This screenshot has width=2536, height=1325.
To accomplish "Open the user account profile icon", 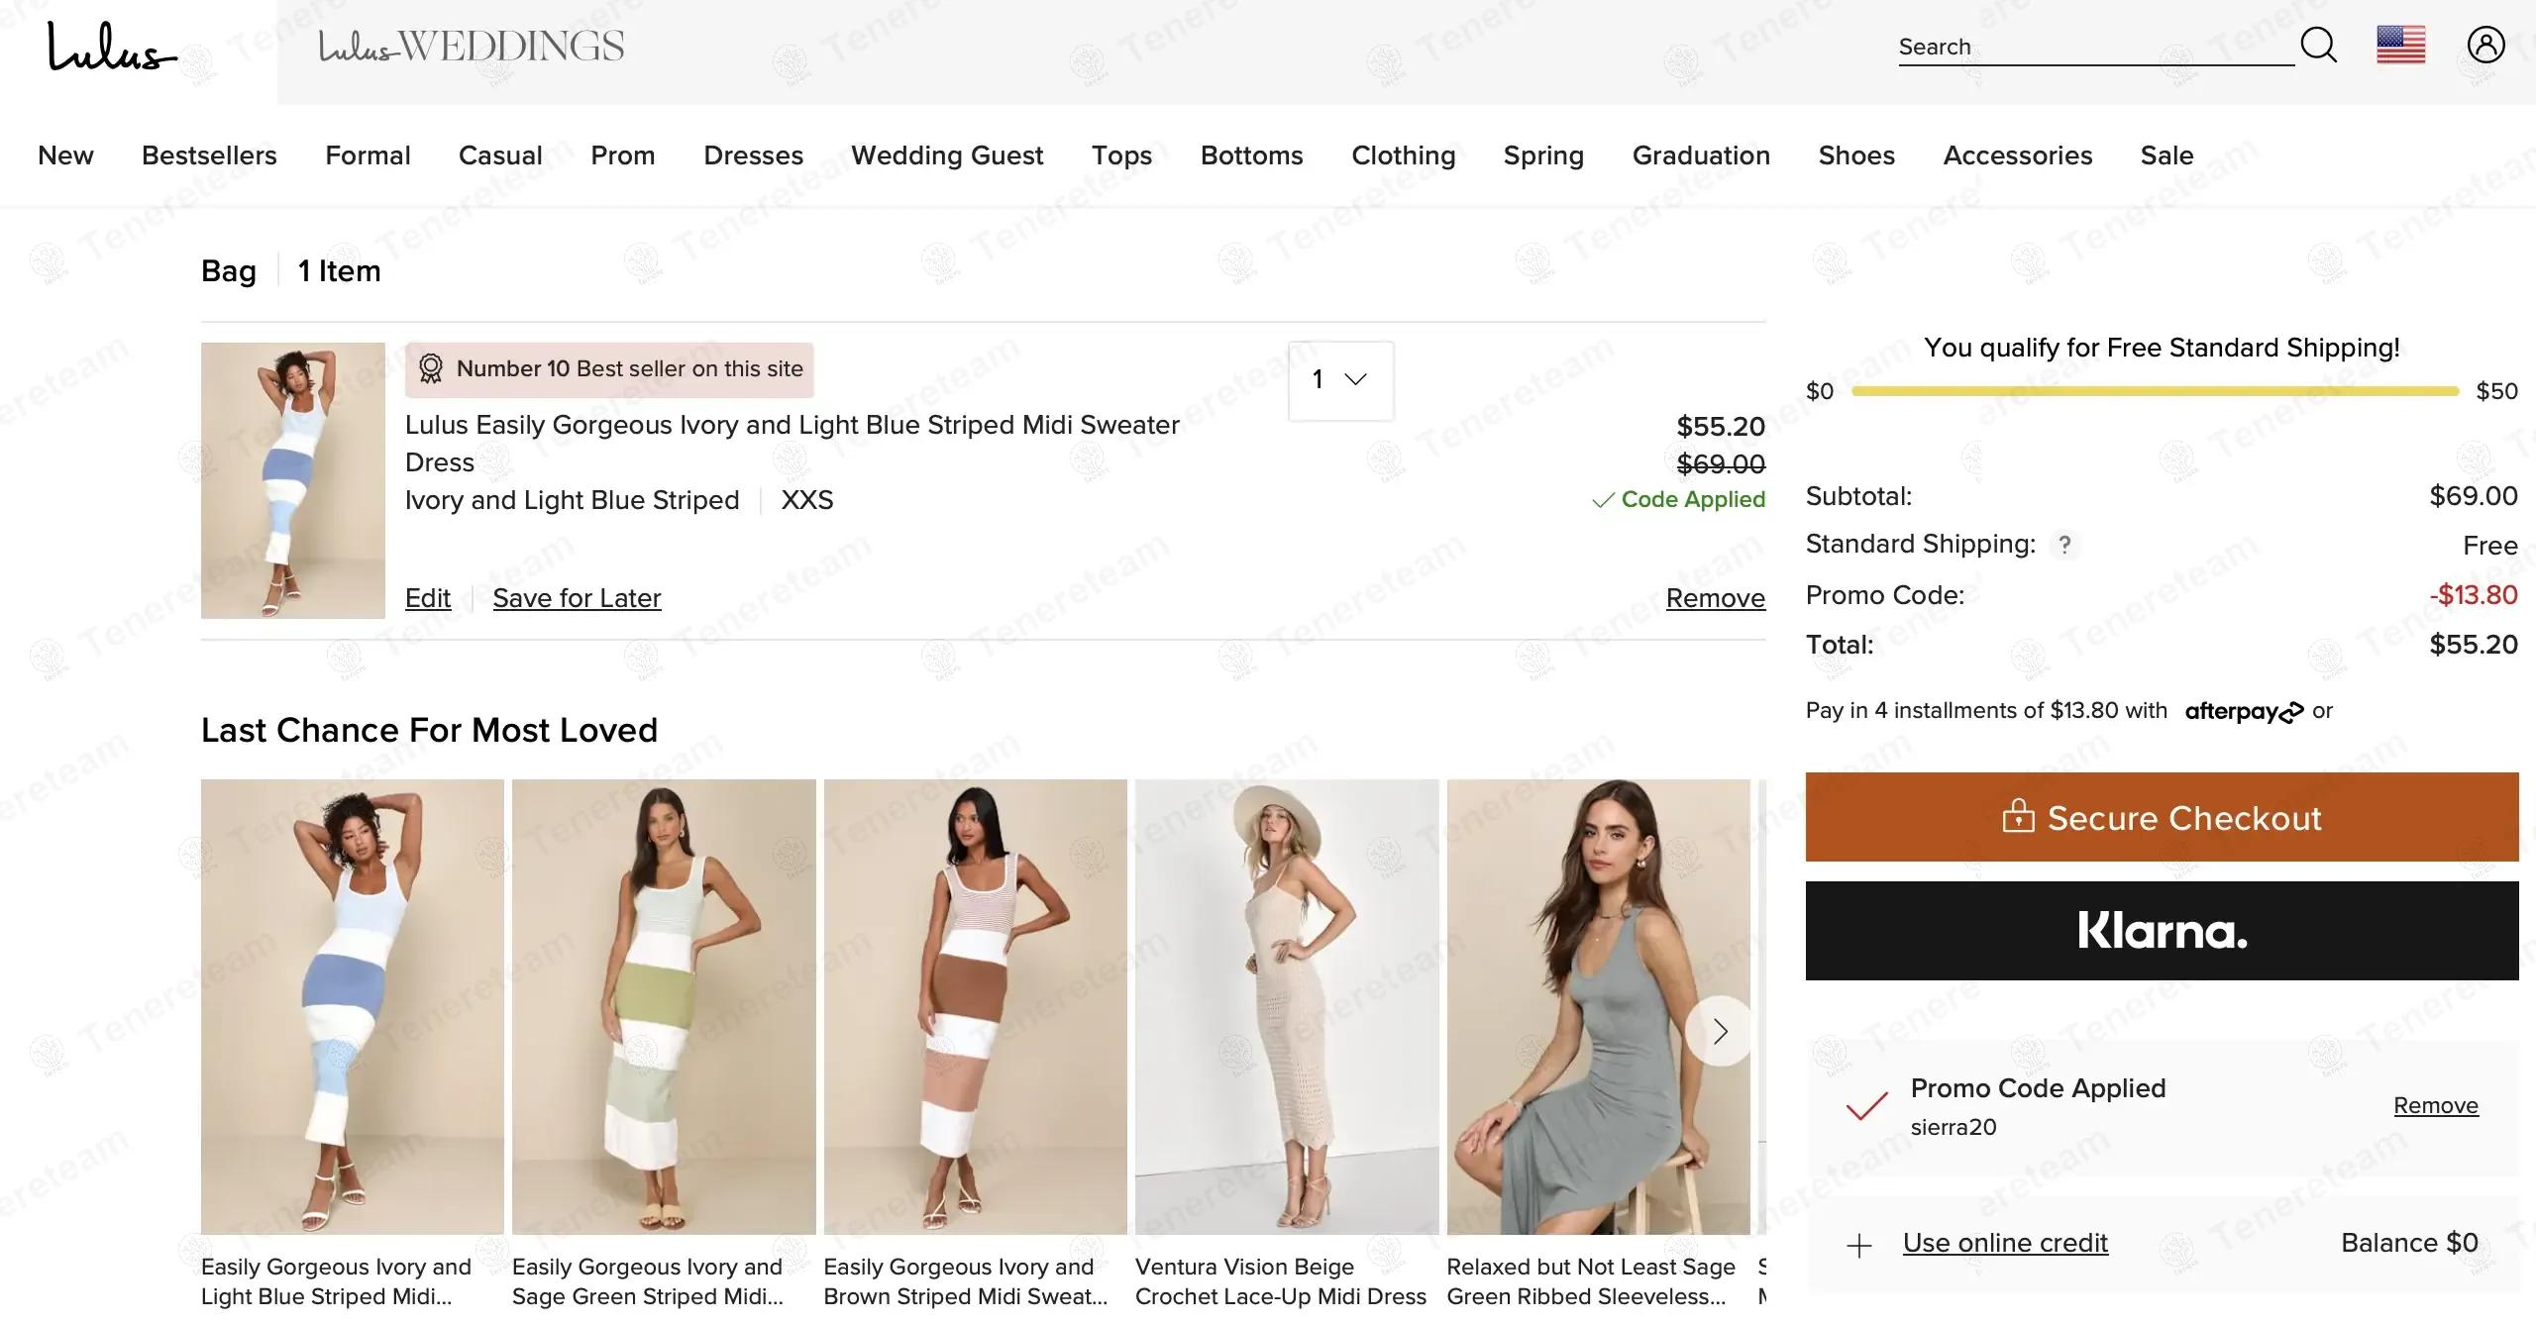I will [2485, 45].
